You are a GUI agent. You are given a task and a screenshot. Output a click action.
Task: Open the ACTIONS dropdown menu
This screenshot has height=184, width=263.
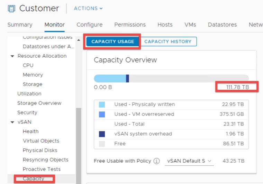(88, 8)
